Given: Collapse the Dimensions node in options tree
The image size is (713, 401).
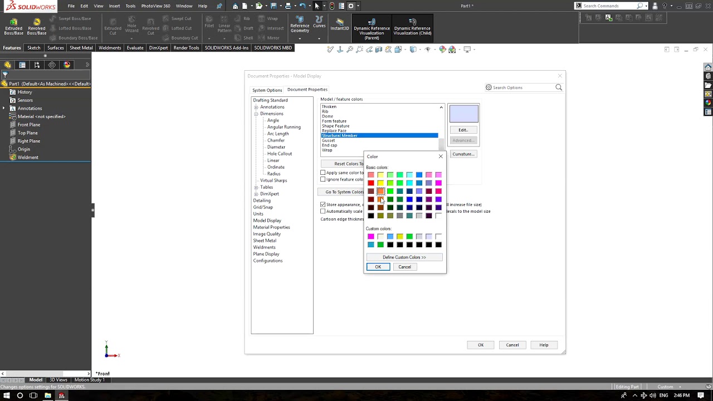Looking at the screenshot, I should pyautogui.click(x=256, y=114).
